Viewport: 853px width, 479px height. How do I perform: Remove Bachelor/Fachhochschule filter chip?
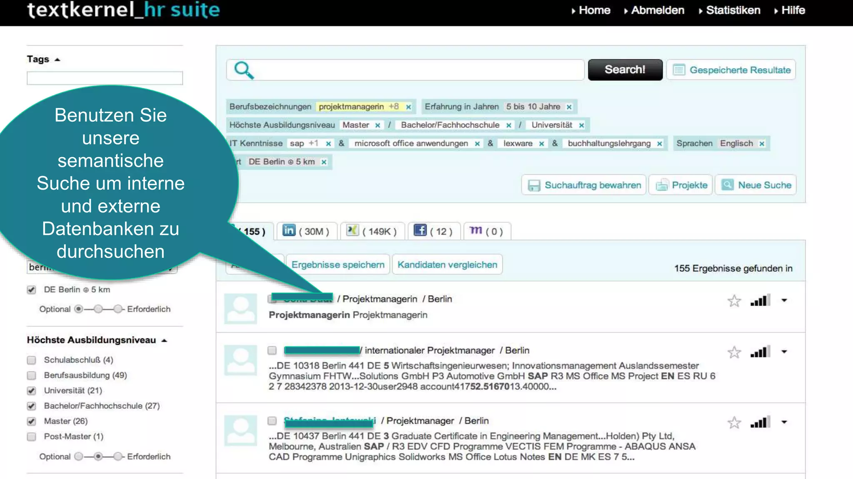coord(509,126)
